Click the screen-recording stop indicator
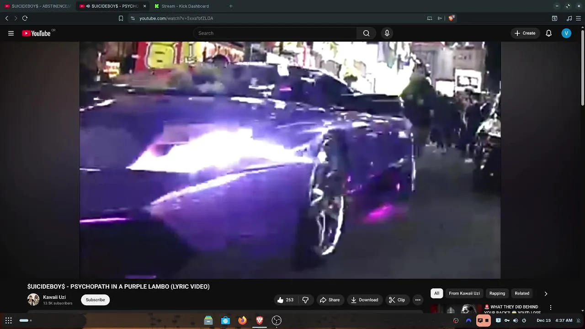Image resolution: width=585 pixels, height=329 pixels. pyautogui.click(x=484, y=320)
